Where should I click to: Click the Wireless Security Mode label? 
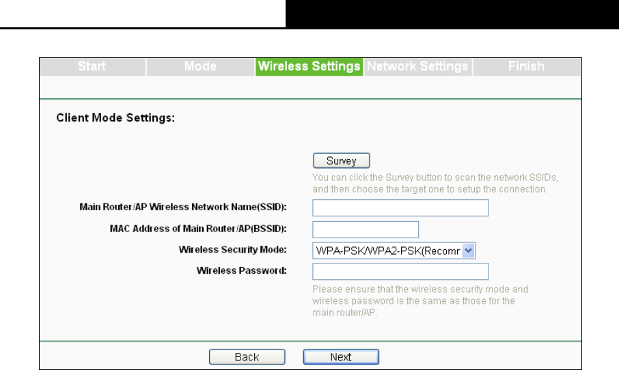click(232, 250)
